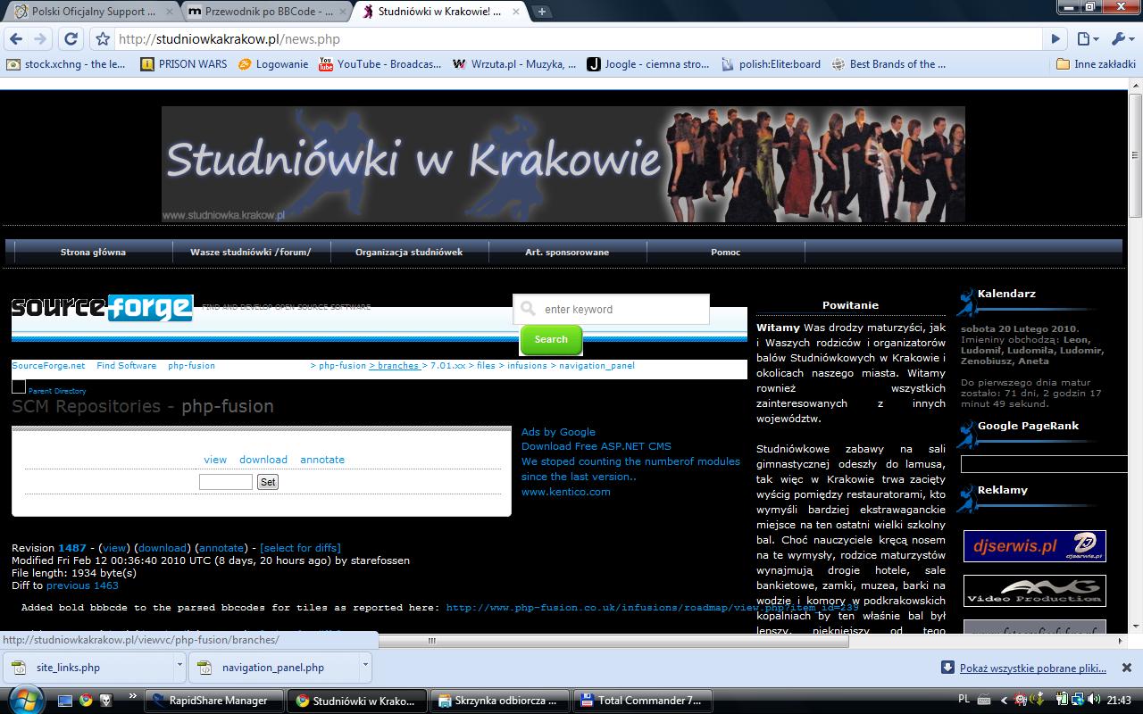
Task: Close the downloads bar
Action: 1126,667
